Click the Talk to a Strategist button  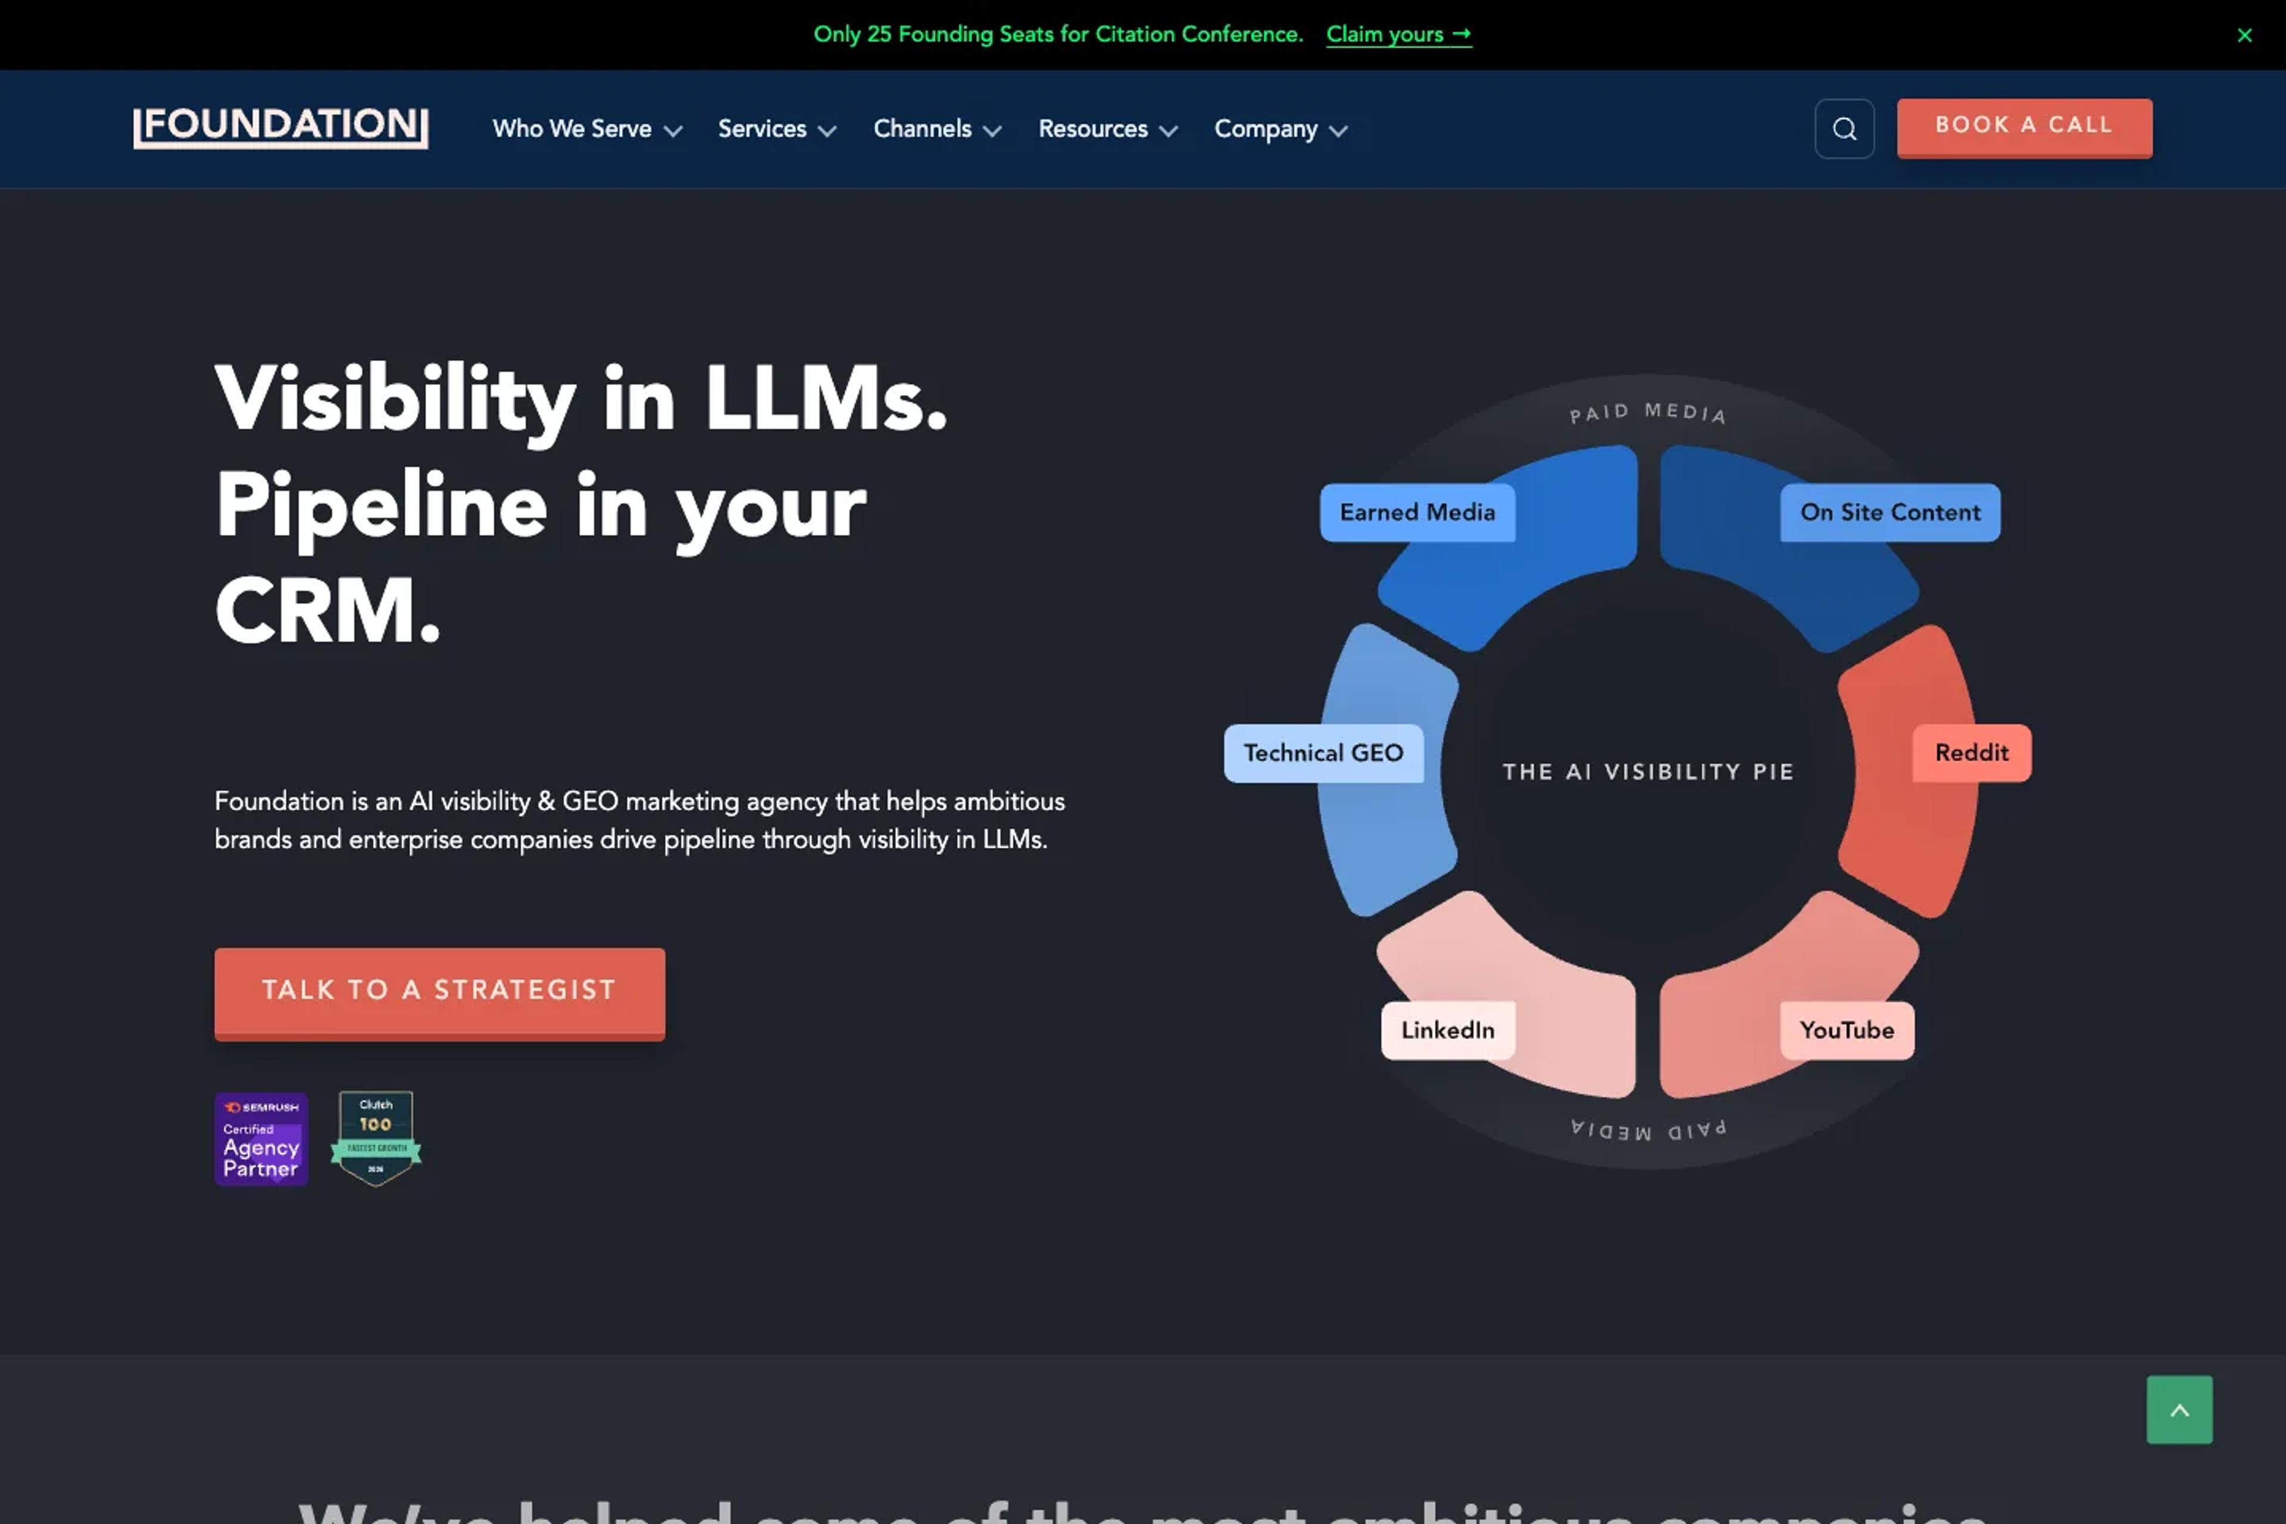[x=439, y=994]
